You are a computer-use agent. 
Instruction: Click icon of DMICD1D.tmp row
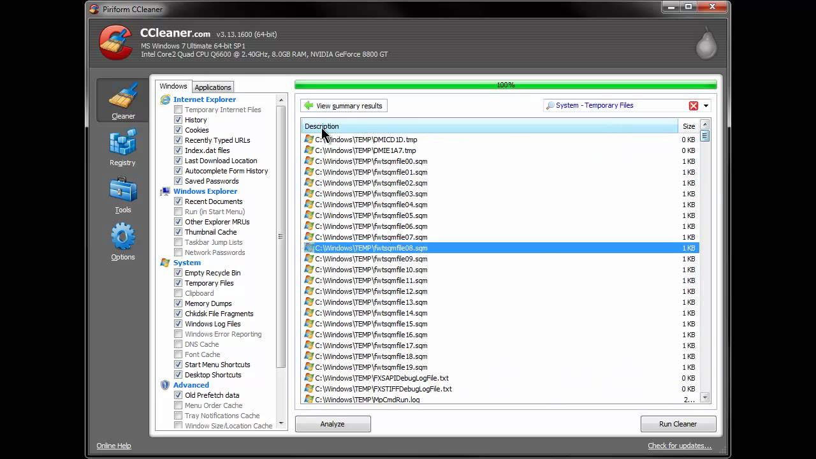(x=309, y=140)
